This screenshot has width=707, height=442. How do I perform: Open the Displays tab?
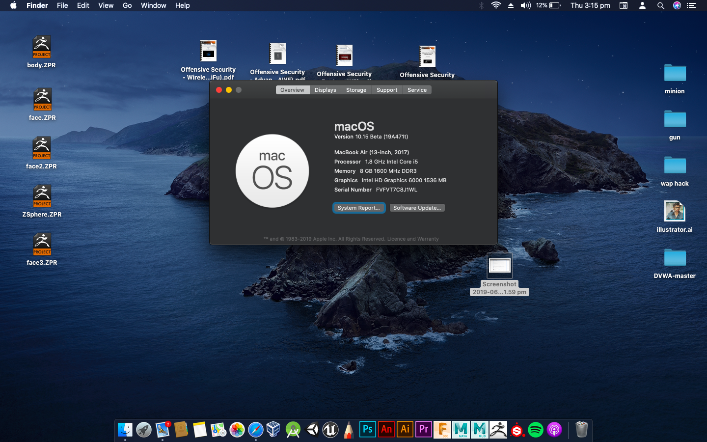click(x=325, y=90)
